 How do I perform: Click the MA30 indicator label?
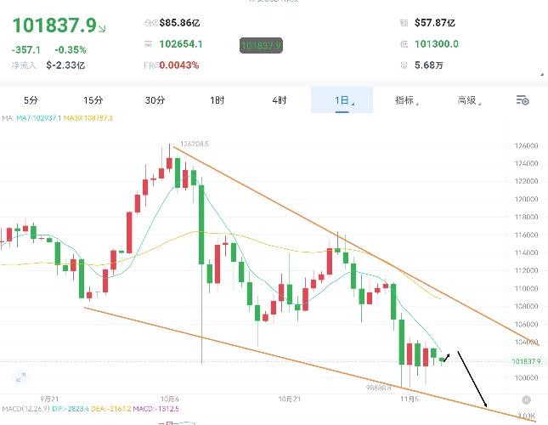pos(88,118)
